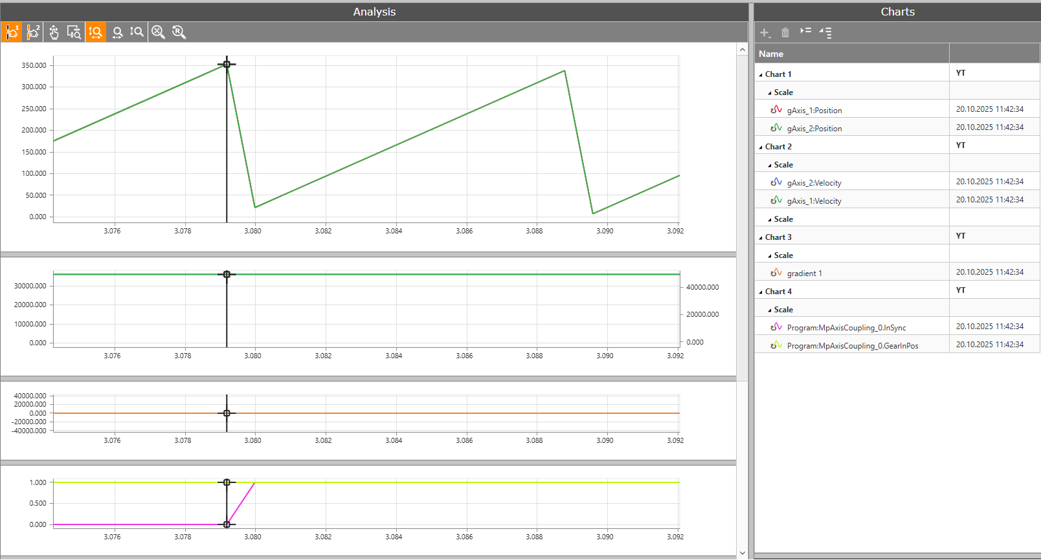
Task: Click the Analysis scrollbar up arrow
Action: coord(742,50)
